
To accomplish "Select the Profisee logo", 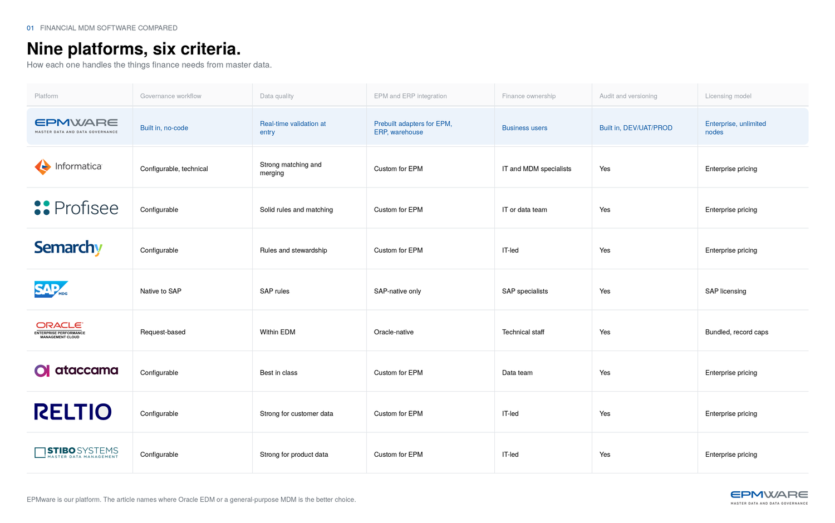I will [76, 208].
